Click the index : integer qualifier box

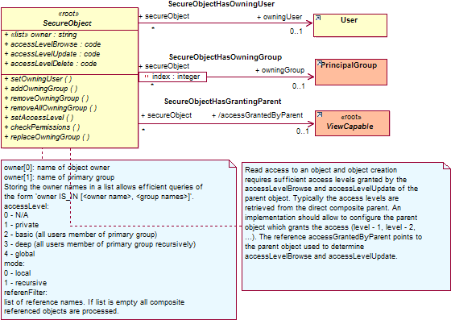tap(172, 77)
